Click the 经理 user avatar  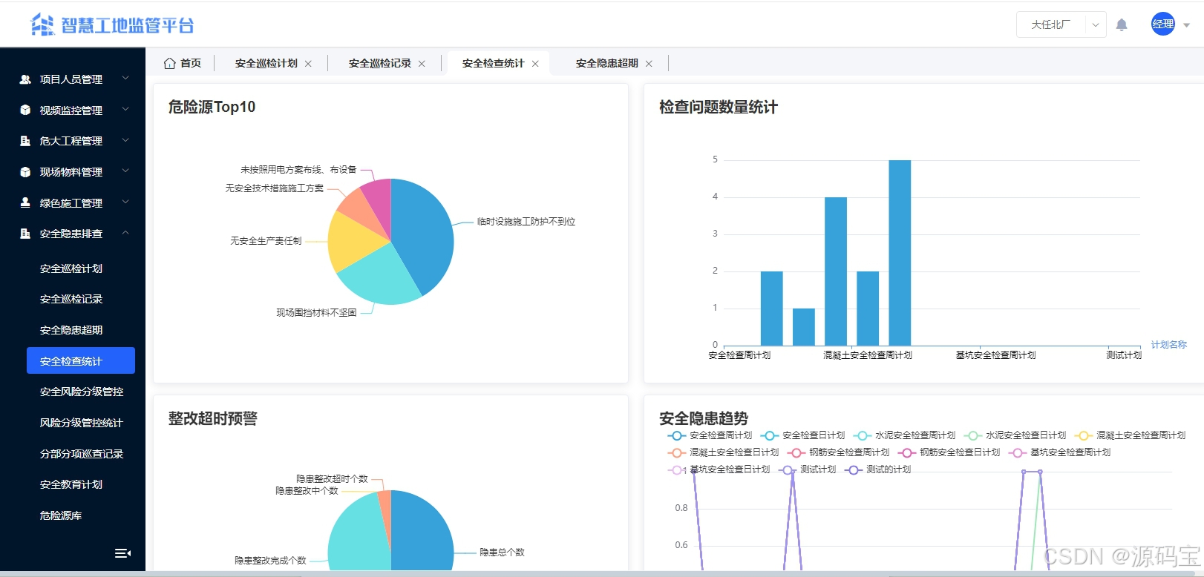1163,24
